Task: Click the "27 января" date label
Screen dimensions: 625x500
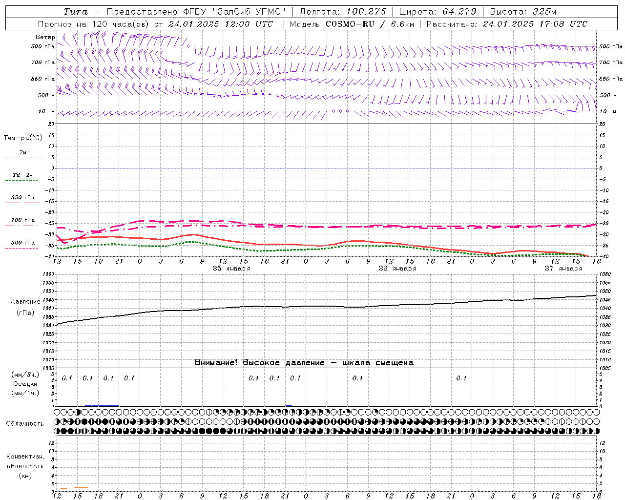Action: click(563, 269)
